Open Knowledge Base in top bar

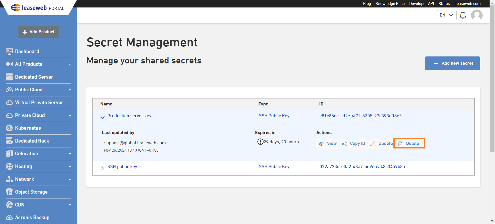click(390, 4)
